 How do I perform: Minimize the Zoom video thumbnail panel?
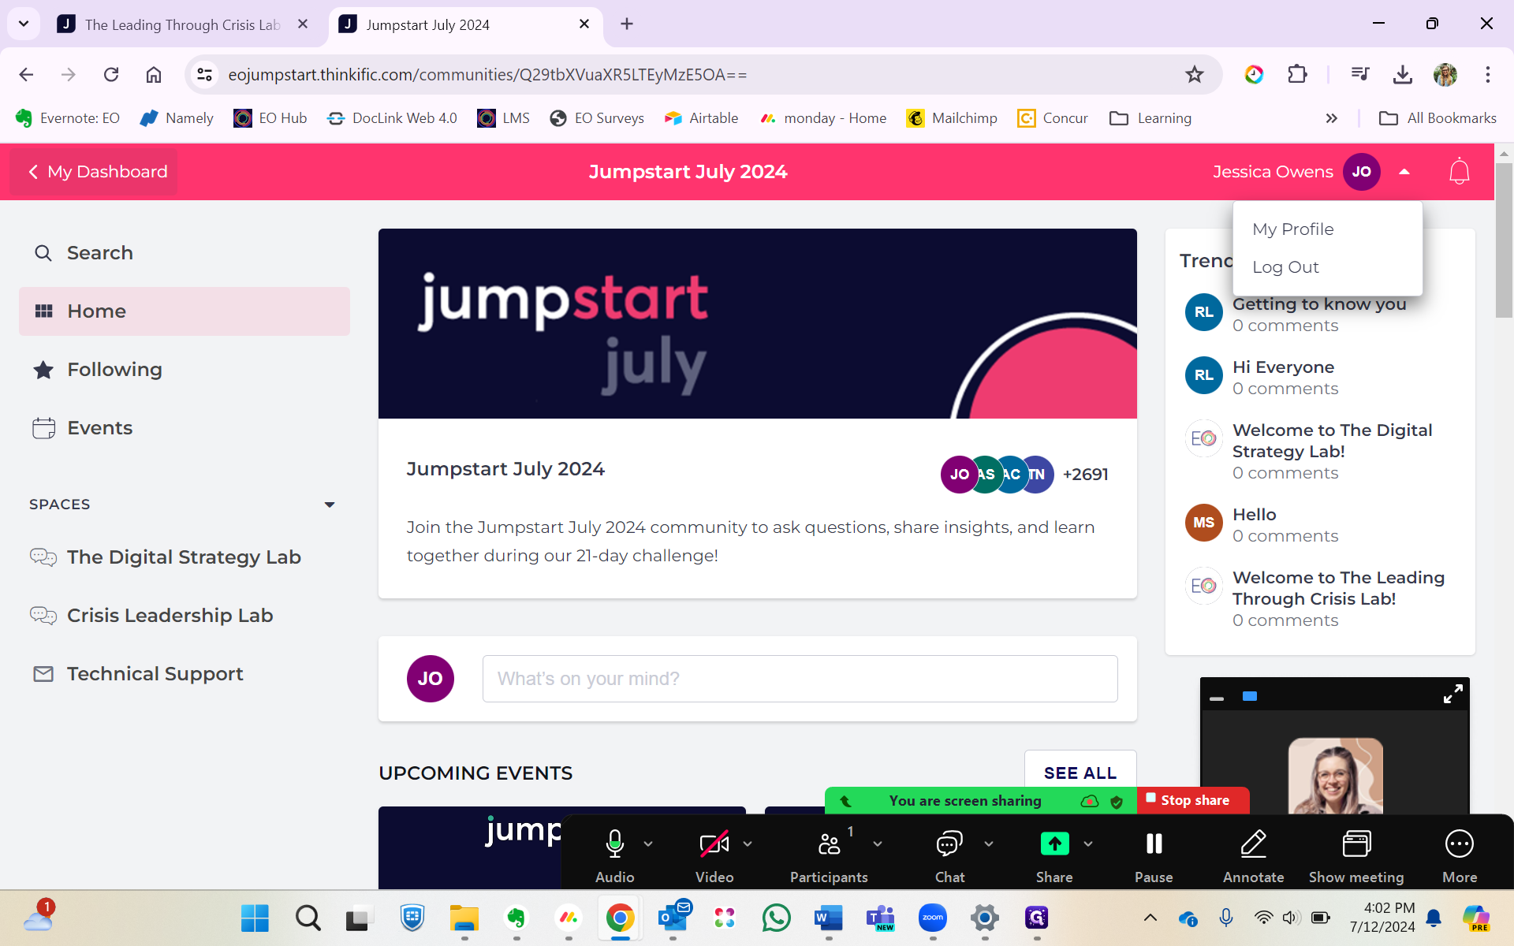(x=1217, y=698)
